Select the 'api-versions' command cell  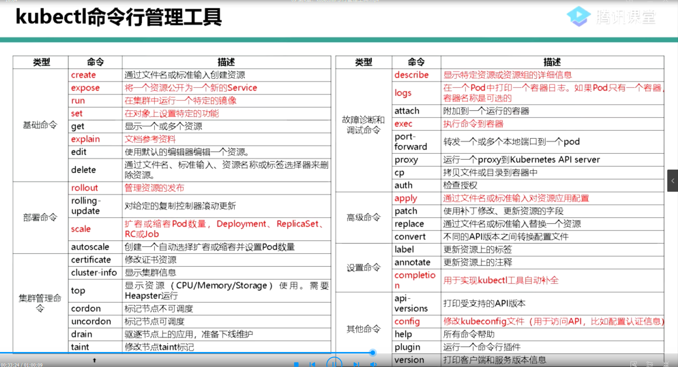pos(416,303)
